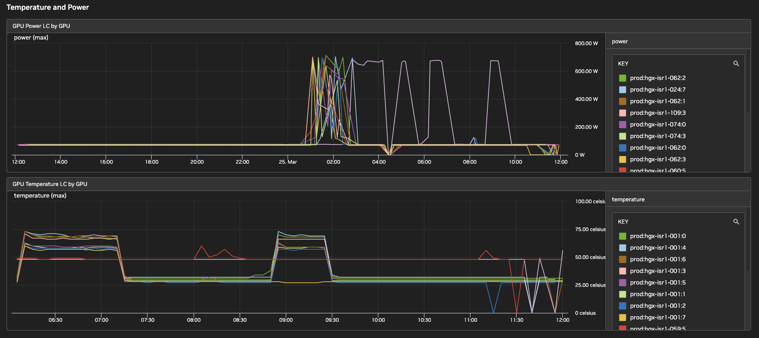Click the purple swatch for prod:hgx-isr1-001:5
759x338 pixels.
[x=622, y=283]
